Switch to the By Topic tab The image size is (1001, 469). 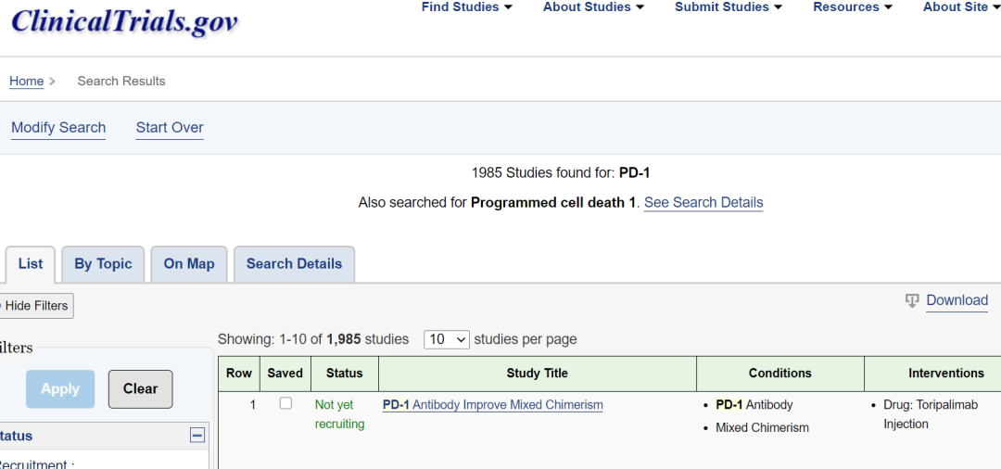pyautogui.click(x=103, y=264)
